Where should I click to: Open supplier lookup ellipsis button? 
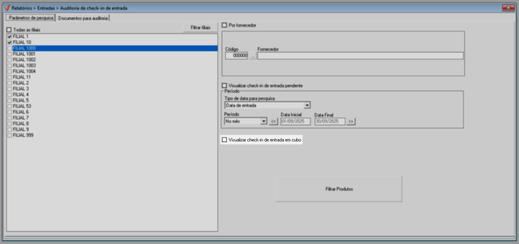coord(253,56)
